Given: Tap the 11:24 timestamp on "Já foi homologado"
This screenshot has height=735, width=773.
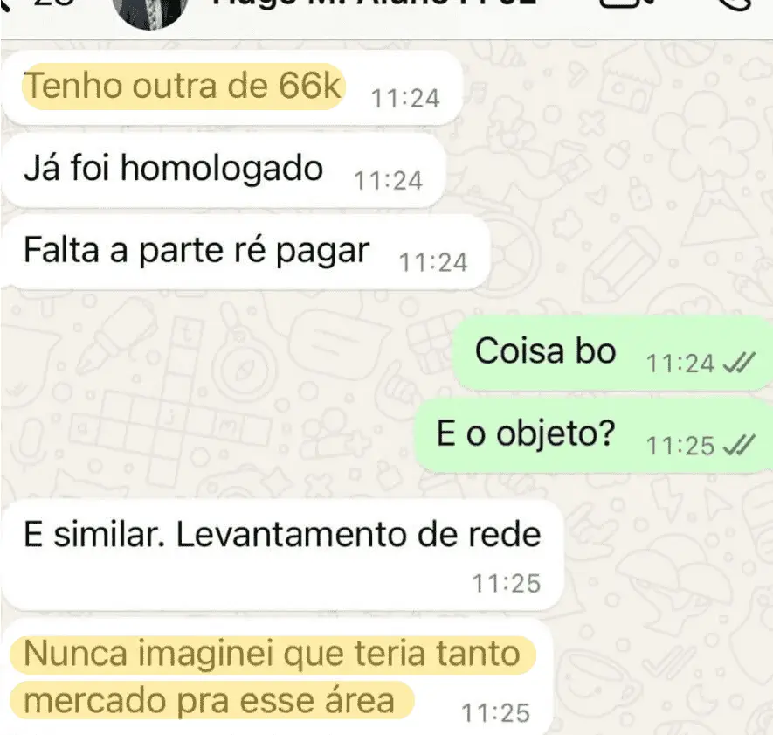Looking at the screenshot, I should (x=389, y=181).
